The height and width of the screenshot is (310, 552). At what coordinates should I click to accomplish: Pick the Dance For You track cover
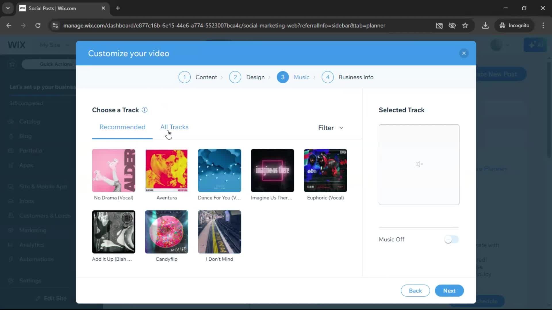(219, 170)
